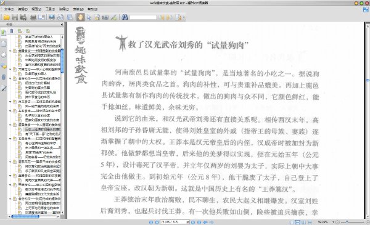Click the third bookmark toolbar page icon
Screen dimensions: 370x225
click(28, 31)
